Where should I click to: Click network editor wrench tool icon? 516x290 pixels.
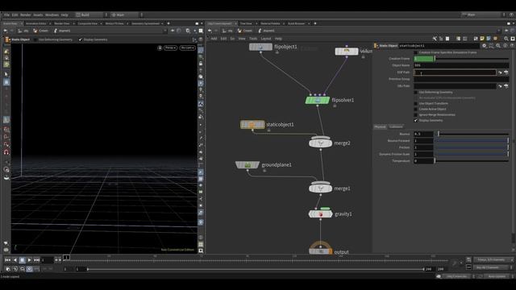pyautogui.click(x=435, y=39)
